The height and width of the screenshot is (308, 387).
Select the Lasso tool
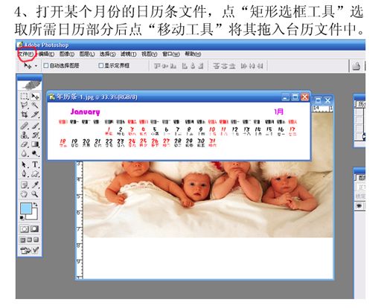[x=25, y=105]
